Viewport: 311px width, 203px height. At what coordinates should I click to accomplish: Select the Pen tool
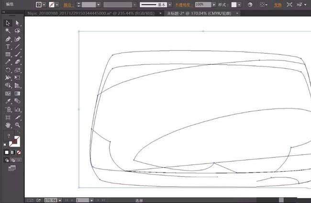click(x=8, y=39)
